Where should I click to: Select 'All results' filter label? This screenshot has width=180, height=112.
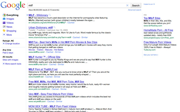(x=7, y=57)
